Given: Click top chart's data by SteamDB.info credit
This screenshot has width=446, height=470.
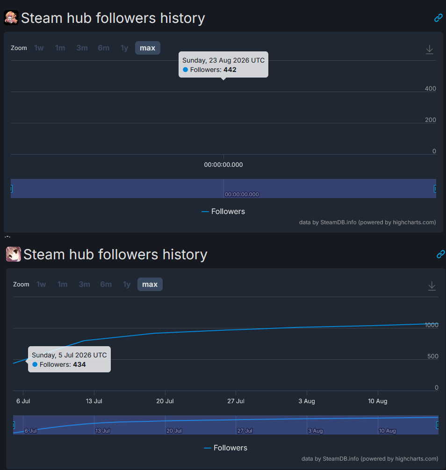Looking at the screenshot, I should tap(367, 222).
